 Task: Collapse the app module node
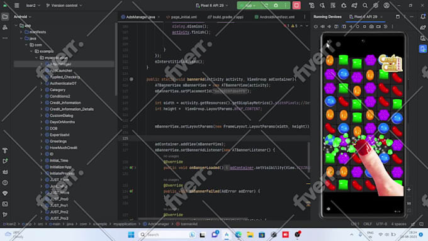click(16, 26)
